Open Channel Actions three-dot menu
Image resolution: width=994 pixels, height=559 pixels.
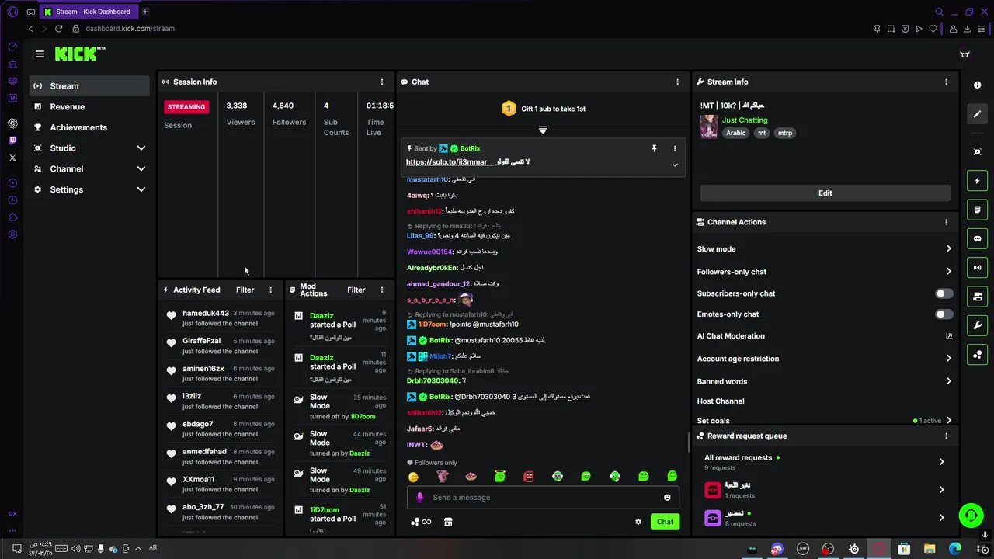(946, 222)
